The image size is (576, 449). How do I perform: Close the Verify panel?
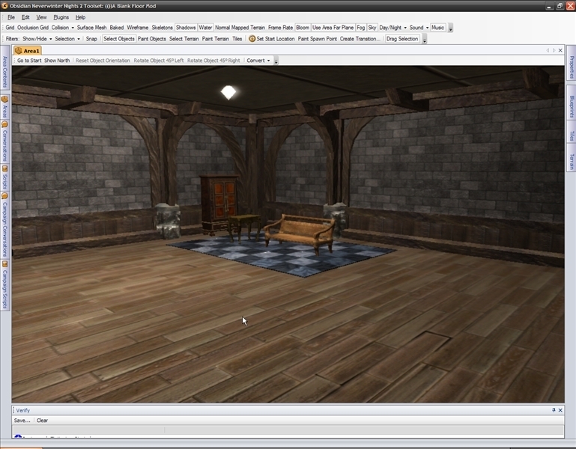[x=561, y=410]
